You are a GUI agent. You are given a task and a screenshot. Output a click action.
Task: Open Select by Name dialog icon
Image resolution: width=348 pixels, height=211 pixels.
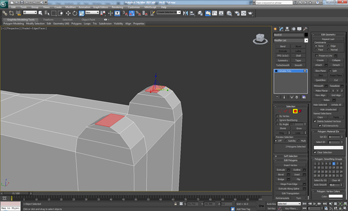click(47, 13)
